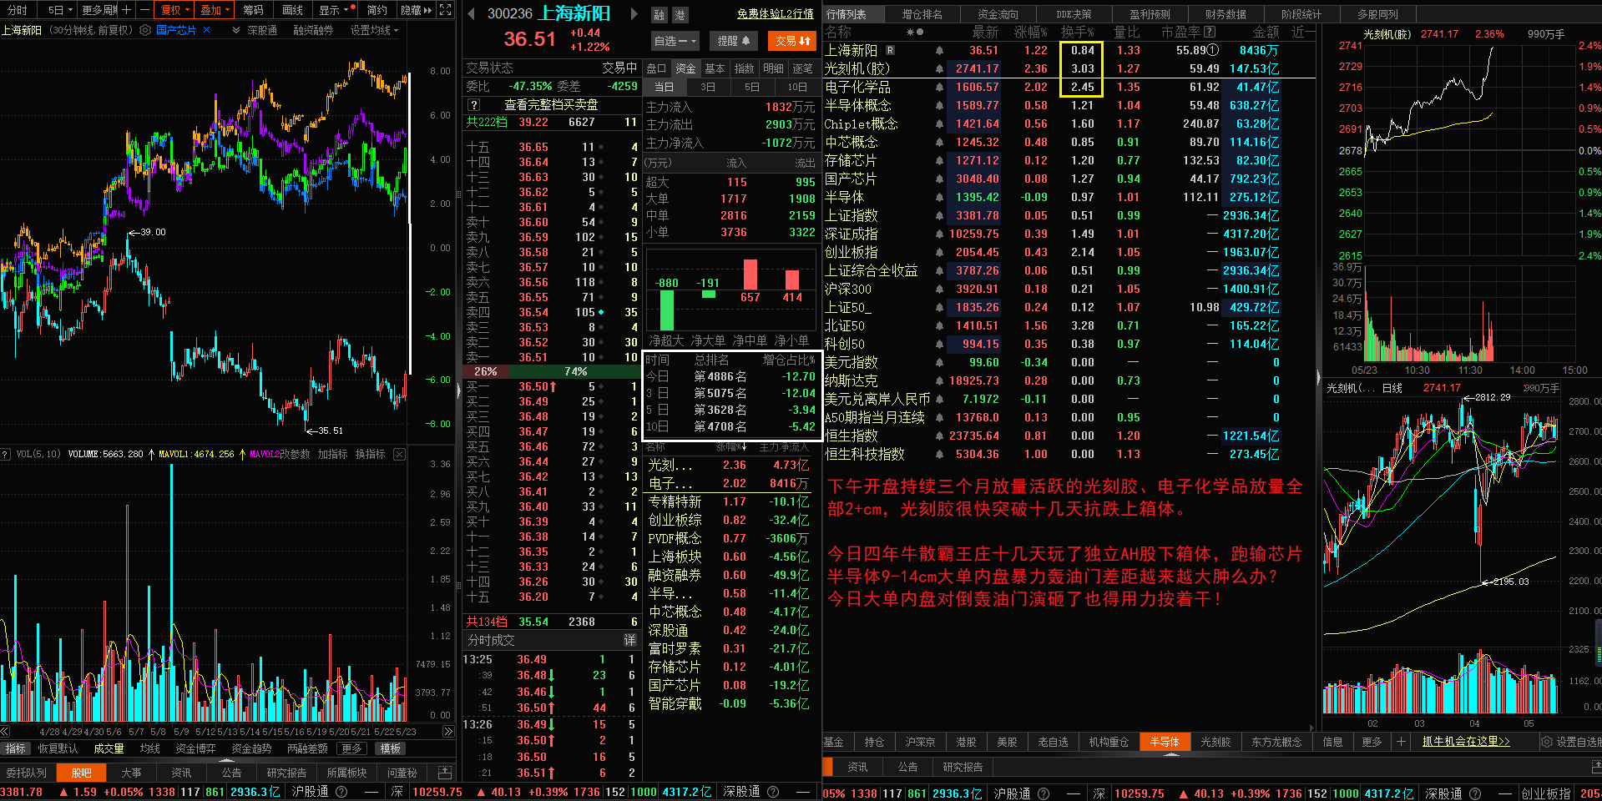Image resolution: width=1602 pixels, height=801 pixels.
Task: Open chart settings gear next to 前复权
Action: pos(145,30)
